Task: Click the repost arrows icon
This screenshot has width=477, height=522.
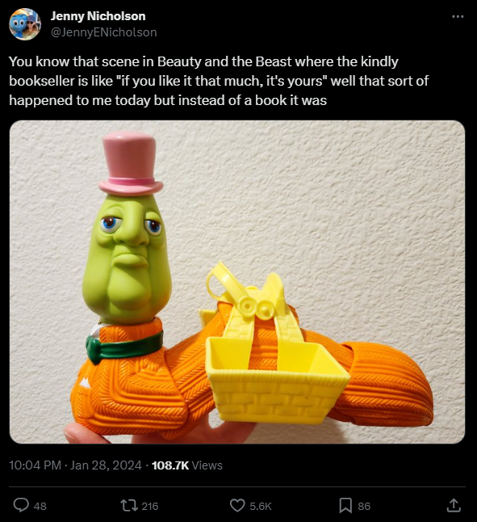Action: pos(129,506)
